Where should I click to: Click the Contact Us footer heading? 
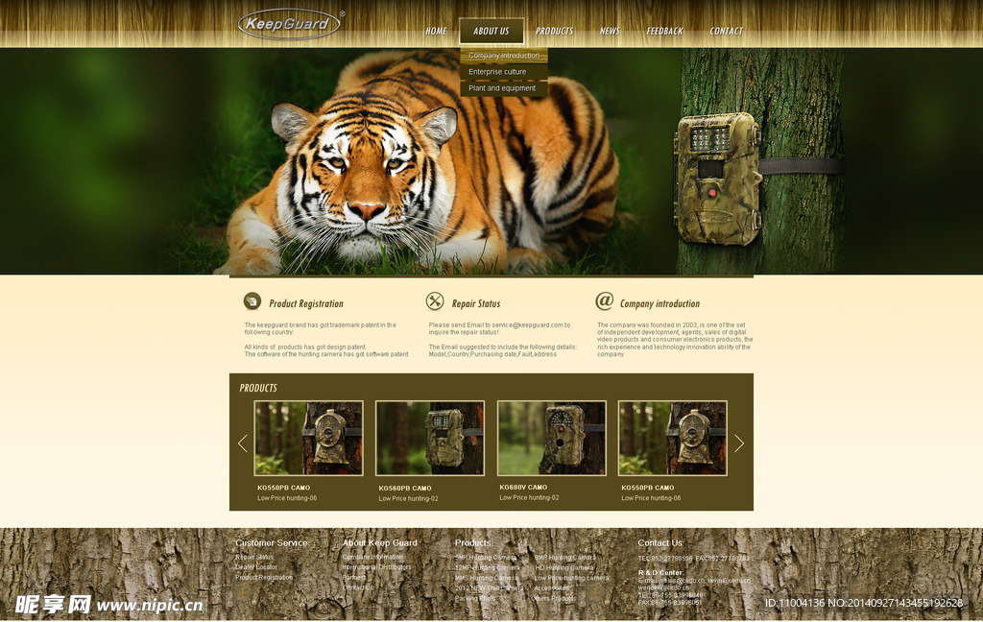(x=659, y=543)
